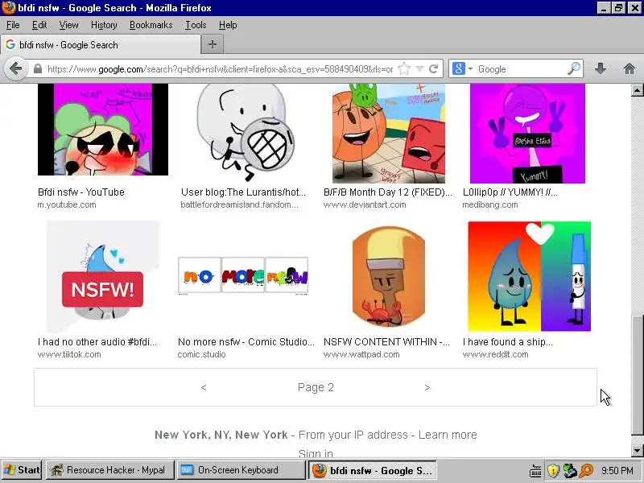Click the no more nsfw comic thumbnail
The image size is (644, 483).
pos(243,275)
